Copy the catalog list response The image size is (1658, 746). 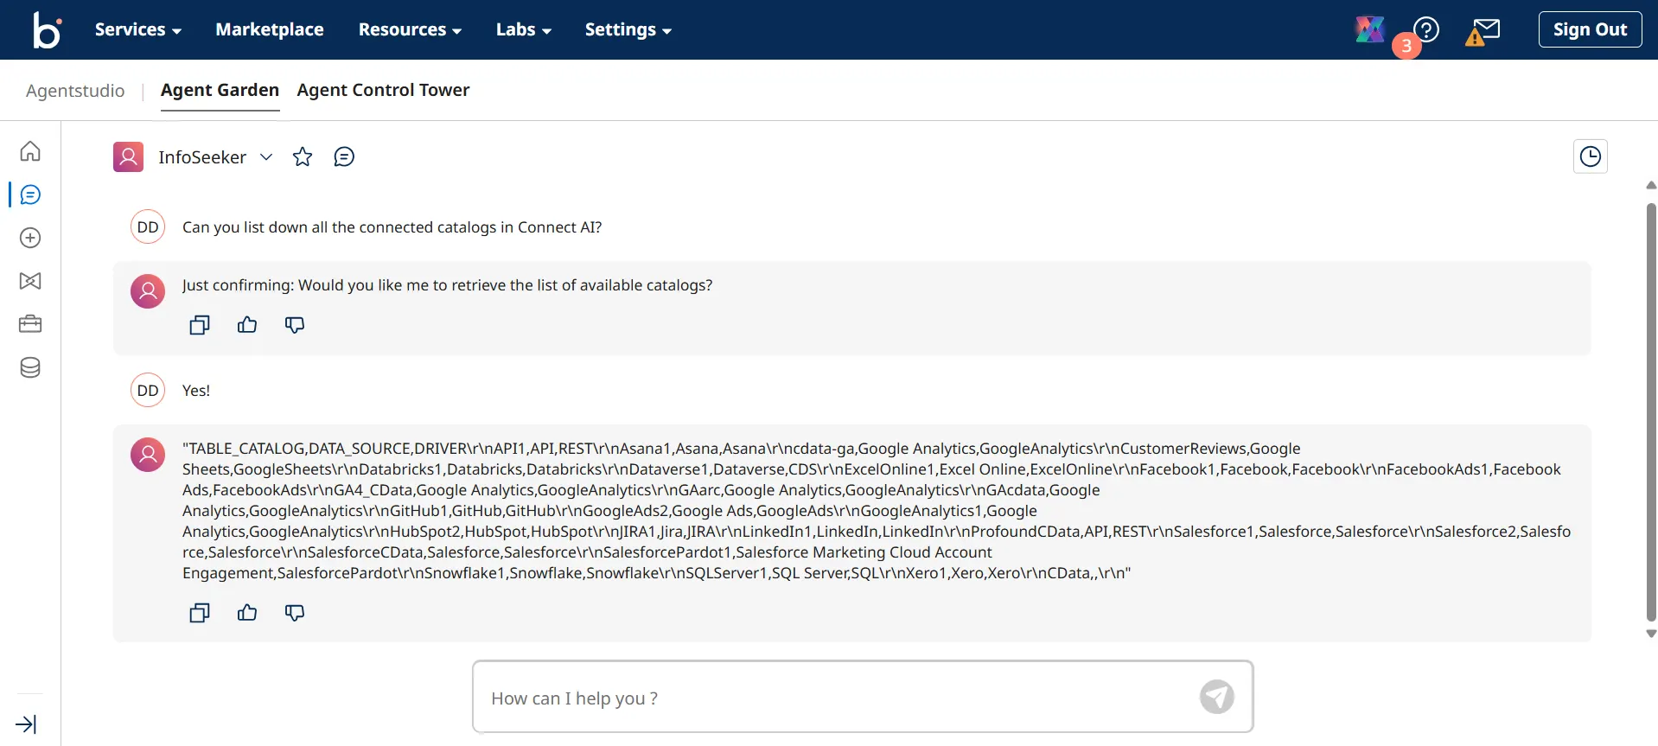tap(200, 613)
